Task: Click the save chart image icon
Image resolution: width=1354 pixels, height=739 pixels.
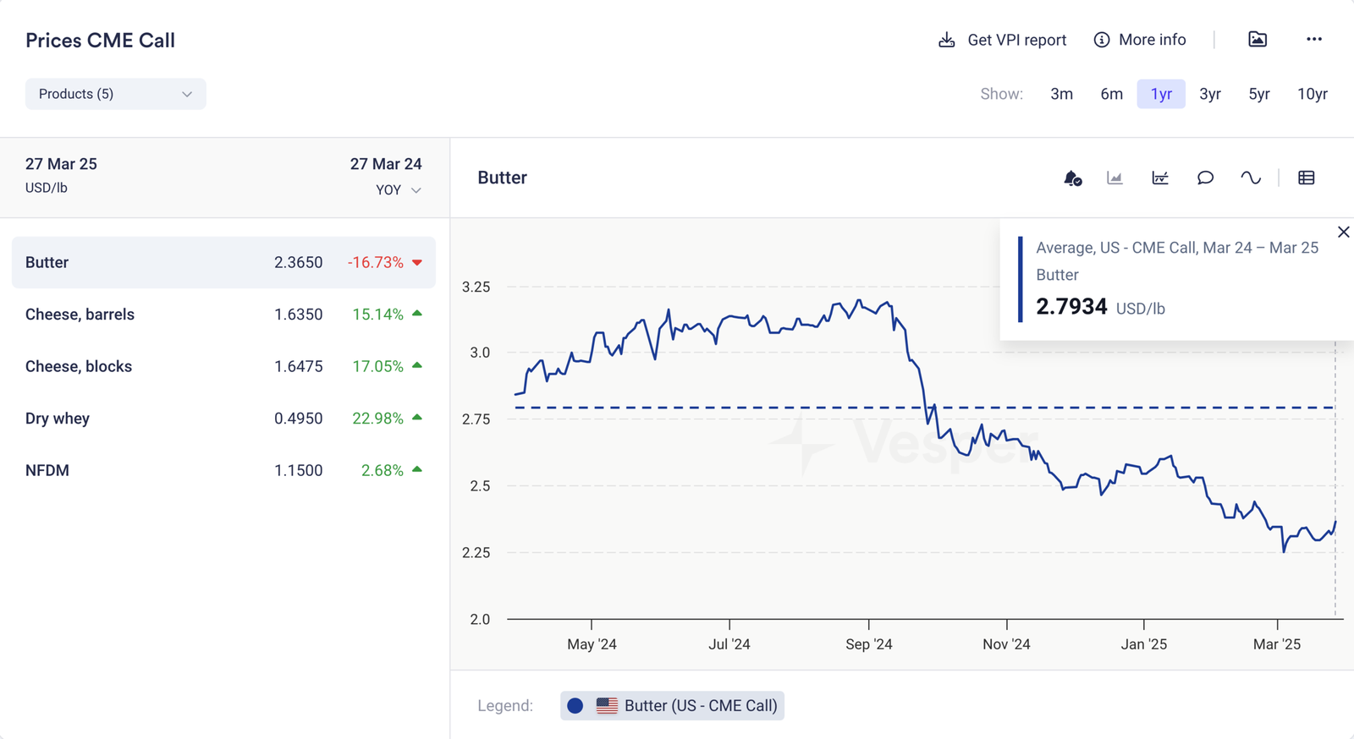Action: 1258,40
